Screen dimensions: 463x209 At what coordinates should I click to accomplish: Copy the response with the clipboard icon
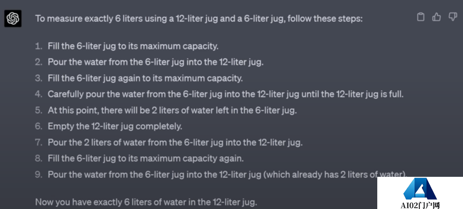421,17
